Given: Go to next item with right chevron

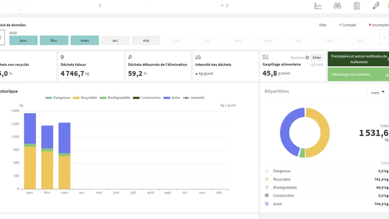Looking at the screenshot, I should [227, 5].
